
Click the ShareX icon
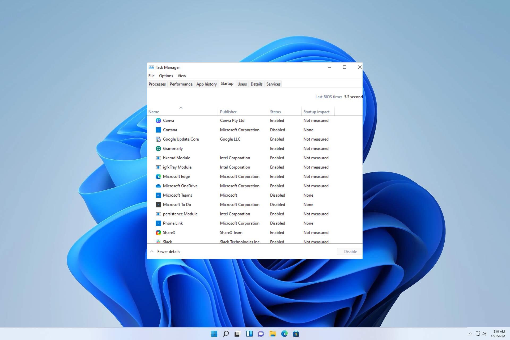click(158, 232)
